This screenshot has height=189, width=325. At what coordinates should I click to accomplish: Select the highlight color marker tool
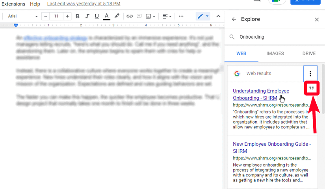pyautogui.click(x=117, y=16)
